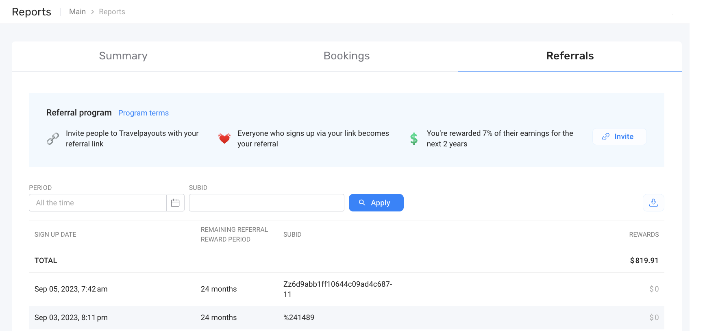705x331 pixels.
Task: Click the REWARDS column header
Action: pos(644,235)
